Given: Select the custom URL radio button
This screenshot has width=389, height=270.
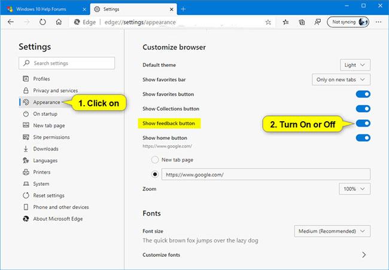Looking at the screenshot, I should pos(155,174).
